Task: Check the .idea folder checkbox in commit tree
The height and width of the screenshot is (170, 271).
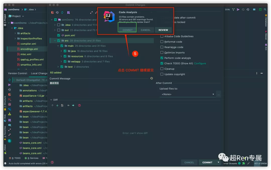Action: (x=58, y=25)
